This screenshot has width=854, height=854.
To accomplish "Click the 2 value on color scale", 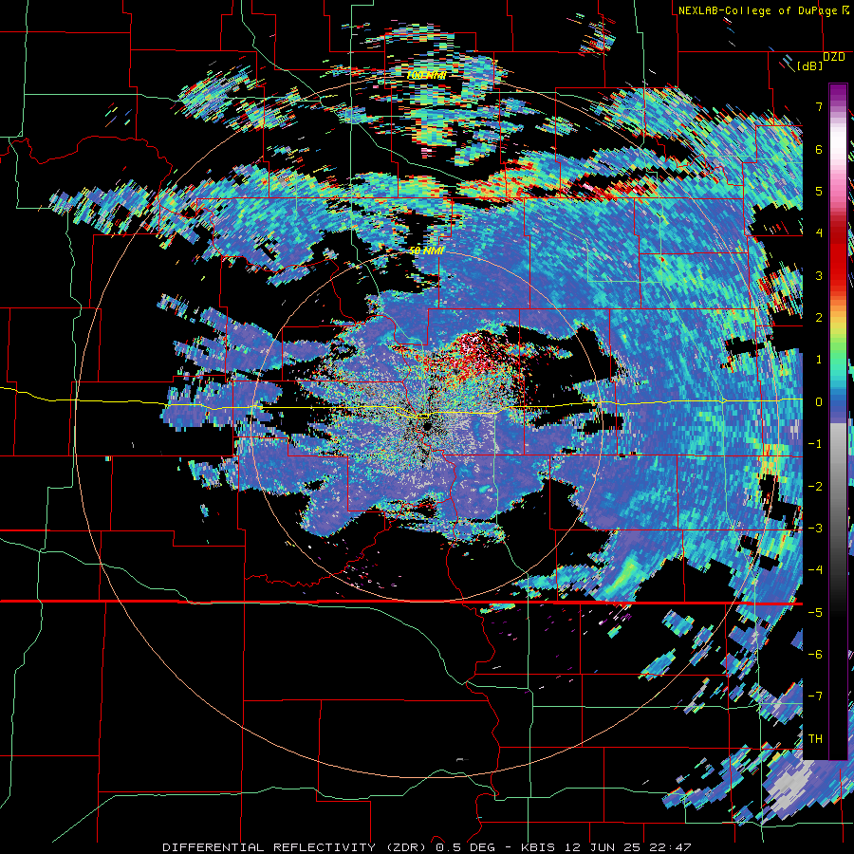I will coord(819,318).
